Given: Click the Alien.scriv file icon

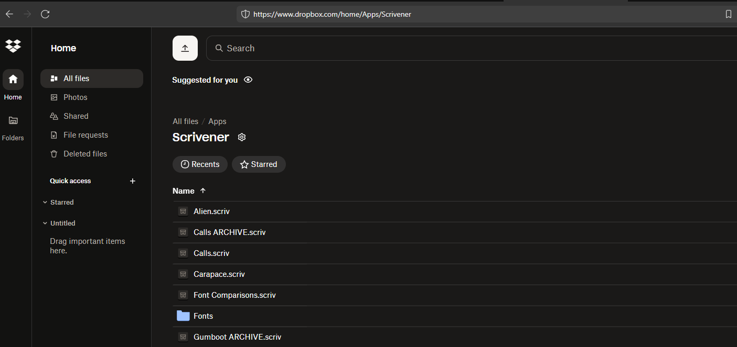Looking at the screenshot, I should [183, 211].
